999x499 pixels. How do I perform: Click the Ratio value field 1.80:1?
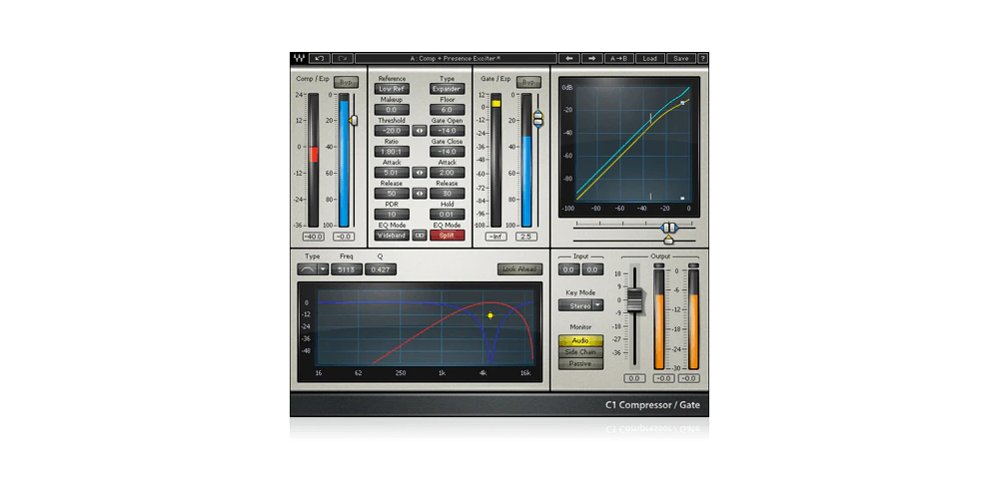tap(392, 152)
